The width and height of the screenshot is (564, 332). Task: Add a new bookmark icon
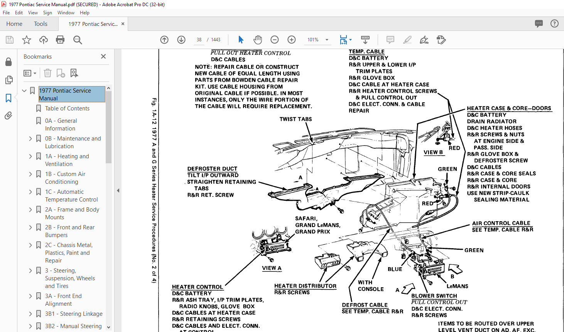(61, 73)
